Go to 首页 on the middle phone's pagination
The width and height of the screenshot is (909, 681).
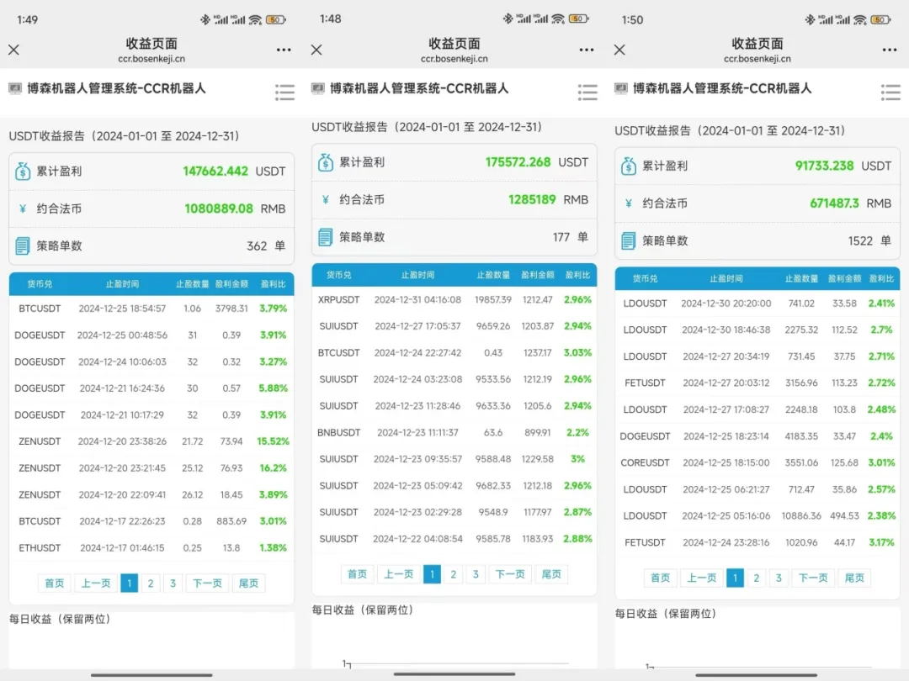[357, 574]
